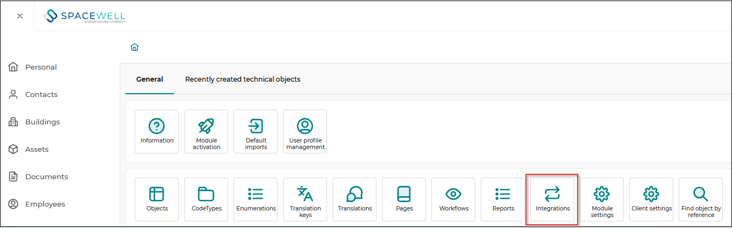
Task: Open the Translations tile
Action: 354,200
